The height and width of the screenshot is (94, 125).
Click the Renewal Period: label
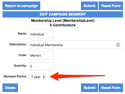tap(15, 76)
